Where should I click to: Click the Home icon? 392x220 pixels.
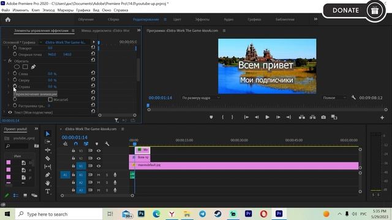(8, 20)
